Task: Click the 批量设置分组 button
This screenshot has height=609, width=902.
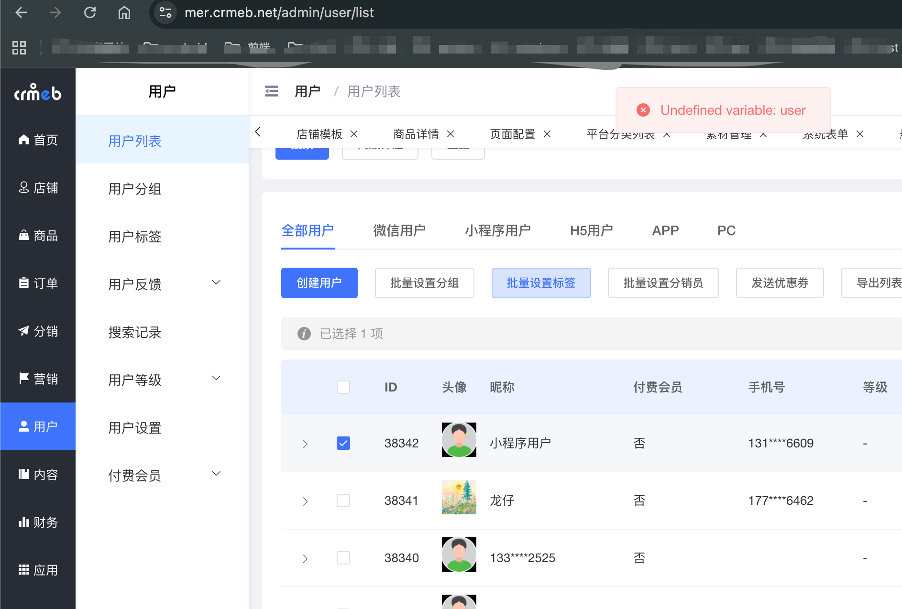Action: (x=425, y=283)
